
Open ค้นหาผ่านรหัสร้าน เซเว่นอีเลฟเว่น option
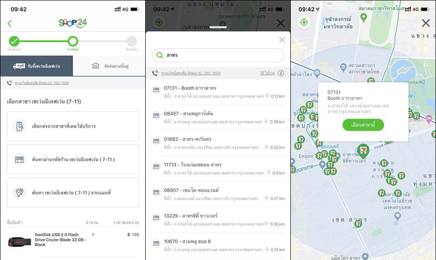73,160
